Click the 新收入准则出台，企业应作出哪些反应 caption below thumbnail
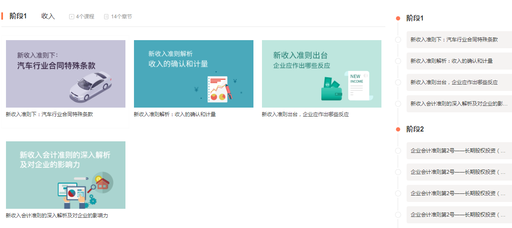The image size is (512, 228). pos(305,114)
